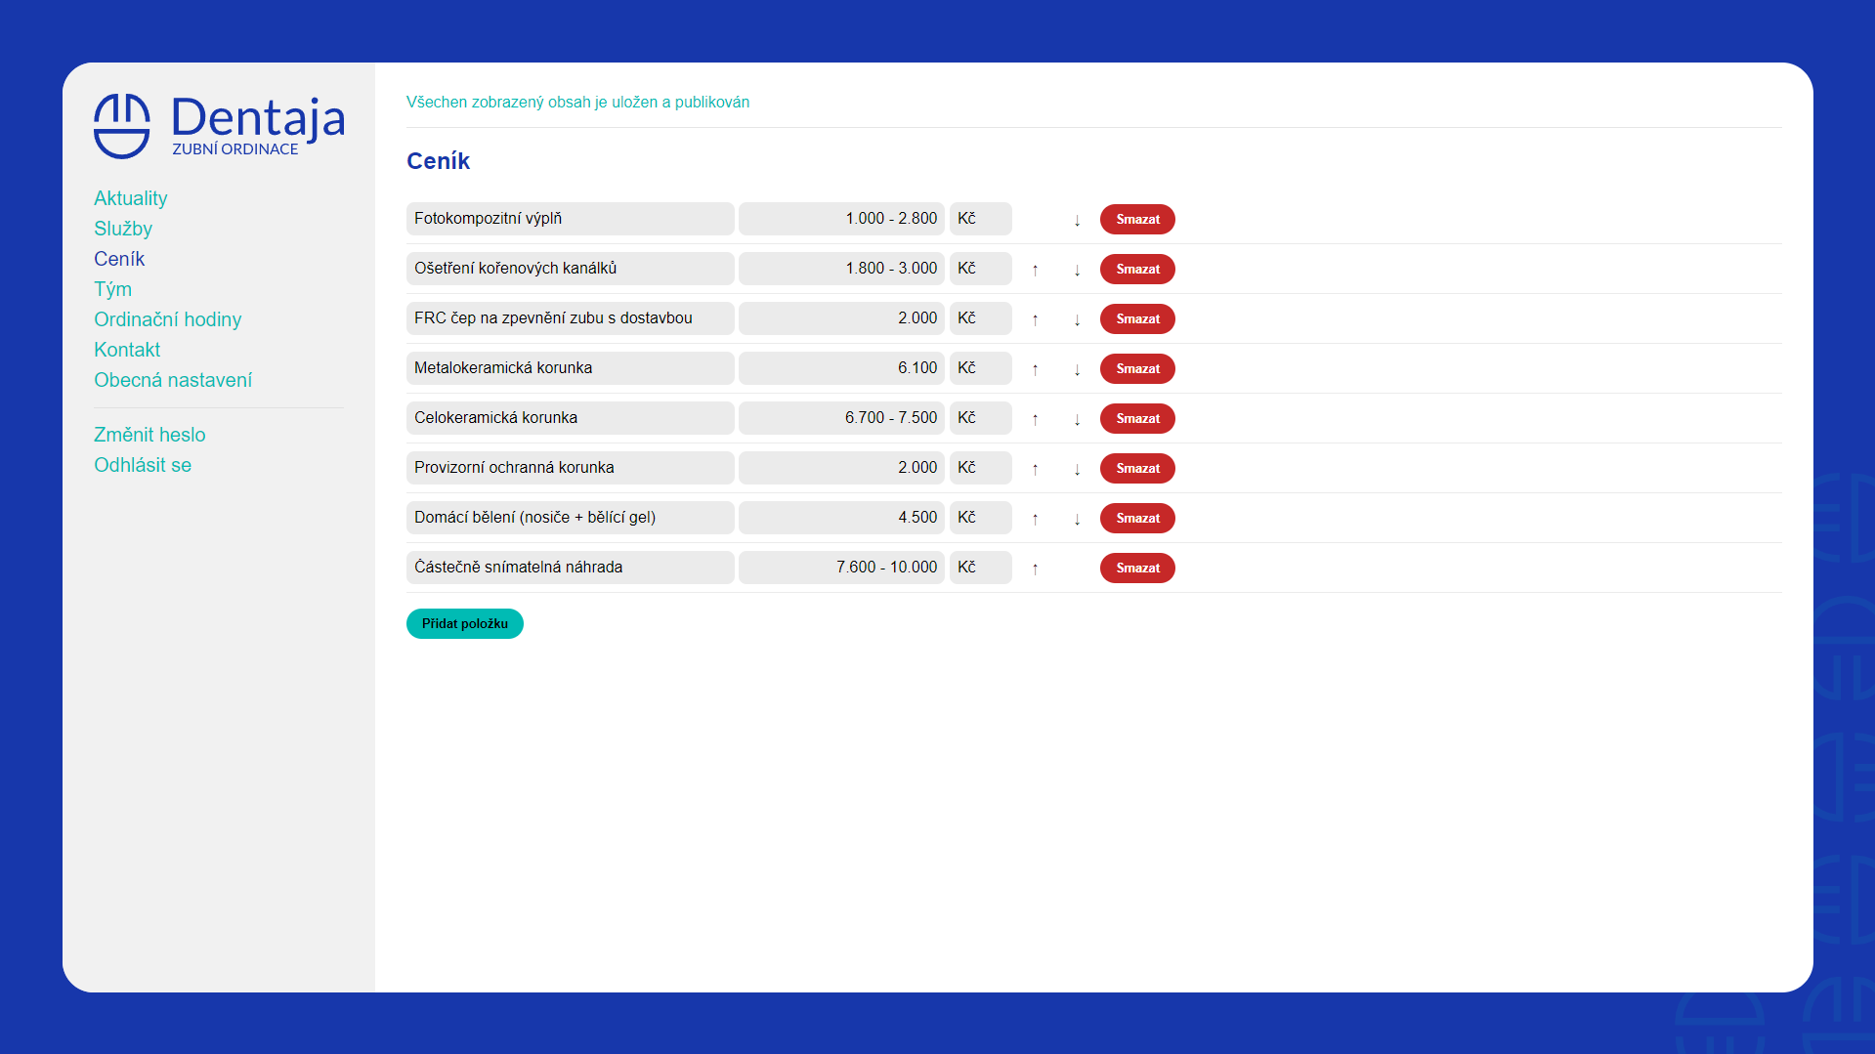This screenshot has height=1054, width=1875.
Task: Edit the Celokeramická korunka price field
Action: 841,418
